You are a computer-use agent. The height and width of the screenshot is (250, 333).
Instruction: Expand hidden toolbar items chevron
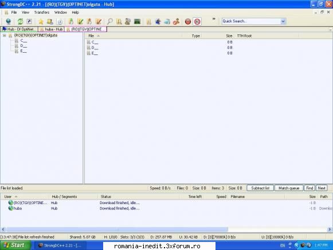click(214, 19)
